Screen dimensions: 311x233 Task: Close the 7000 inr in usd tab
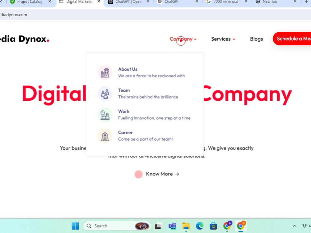(246, 2)
